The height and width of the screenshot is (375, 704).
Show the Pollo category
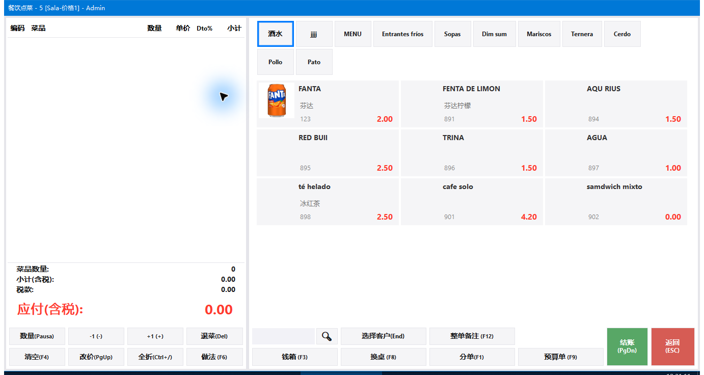coord(276,62)
